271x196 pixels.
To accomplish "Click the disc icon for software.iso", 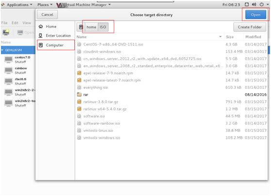I will point(79,116).
